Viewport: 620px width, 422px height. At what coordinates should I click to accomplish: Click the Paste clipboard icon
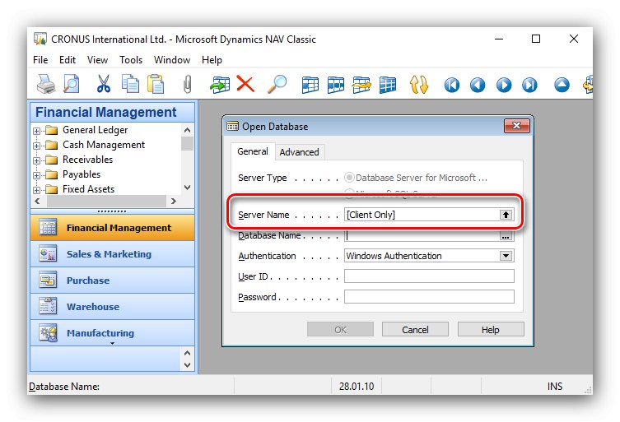click(x=156, y=84)
